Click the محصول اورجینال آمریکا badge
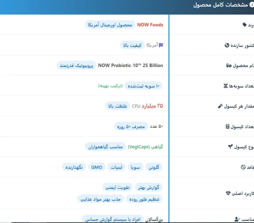The width and height of the screenshot is (254, 223). coord(110,25)
